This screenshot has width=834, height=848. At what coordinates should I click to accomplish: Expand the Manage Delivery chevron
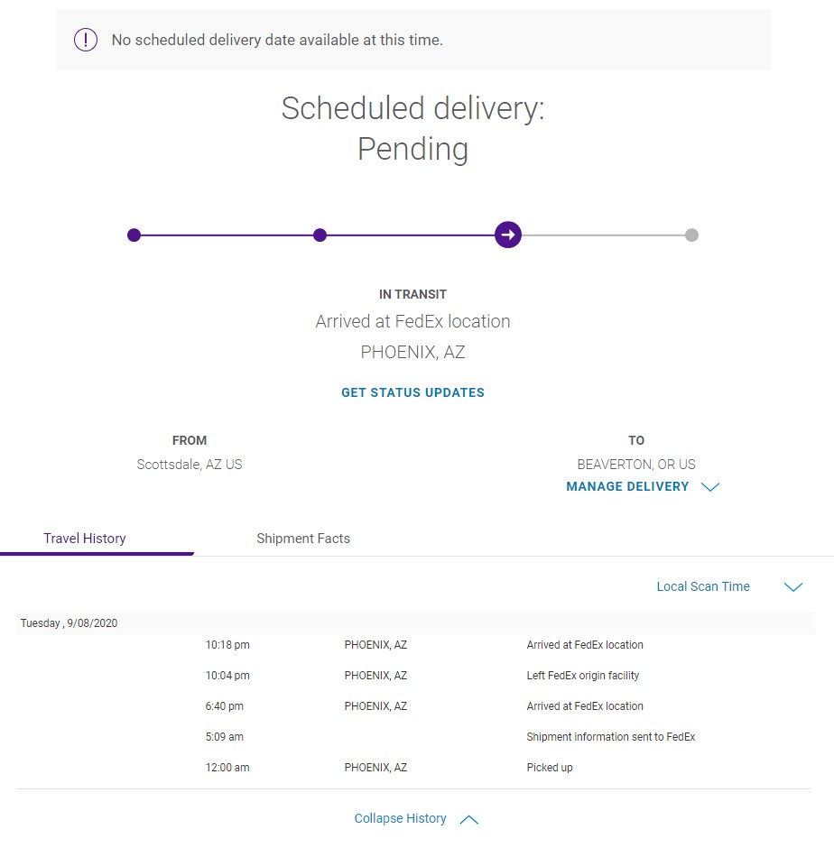pos(710,487)
